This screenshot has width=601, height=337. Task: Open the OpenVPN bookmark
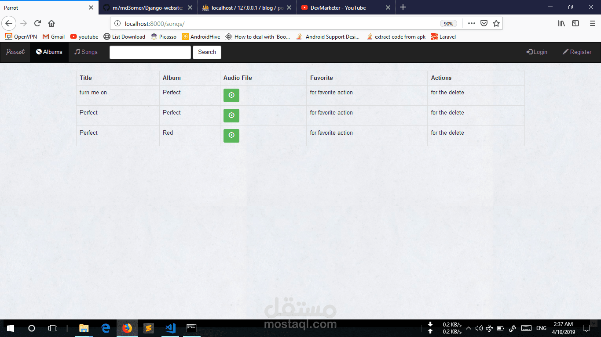[21, 37]
